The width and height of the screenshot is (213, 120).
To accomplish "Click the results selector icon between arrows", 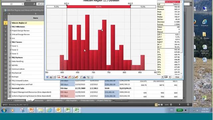I will click(x=166, y=77).
